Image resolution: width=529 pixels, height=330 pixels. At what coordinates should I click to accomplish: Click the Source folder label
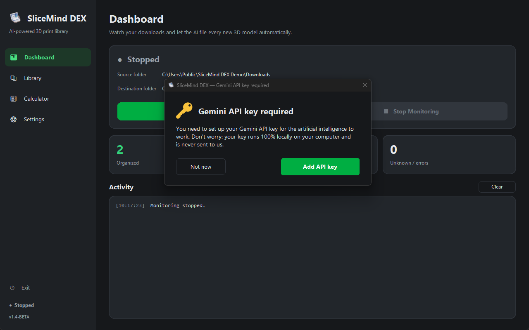coord(132,75)
